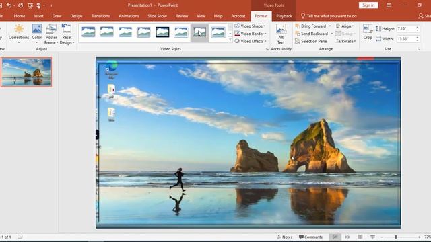Open the Corrections menu
This screenshot has width=431, height=242.
(19, 34)
